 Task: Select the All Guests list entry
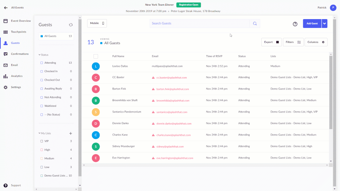pyautogui.click(x=56, y=36)
